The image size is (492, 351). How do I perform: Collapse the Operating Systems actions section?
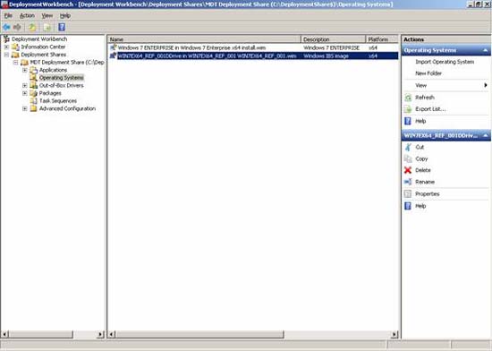click(x=486, y=50)
